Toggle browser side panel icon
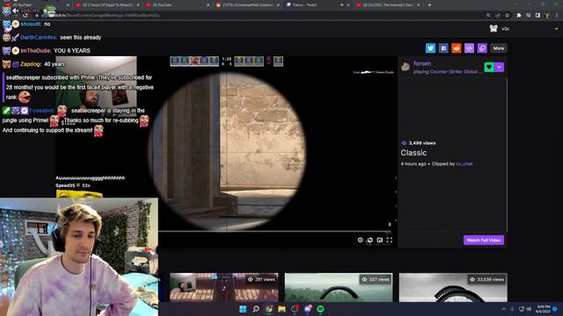The height and width of the screenshot is (316, 563). pyautogui.click(x=537, y=16)
